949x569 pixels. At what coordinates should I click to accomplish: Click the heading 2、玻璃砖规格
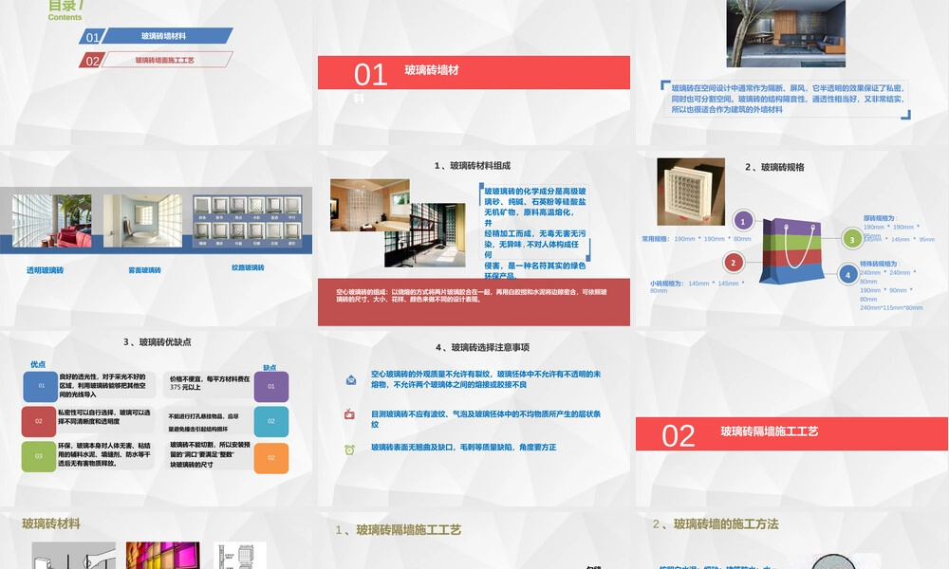coord(774,167)
